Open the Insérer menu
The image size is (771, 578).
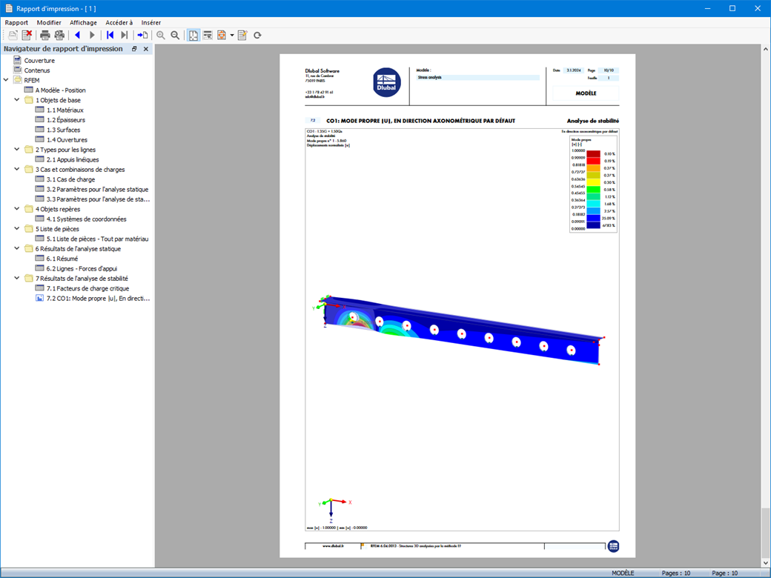click(151, 23)
